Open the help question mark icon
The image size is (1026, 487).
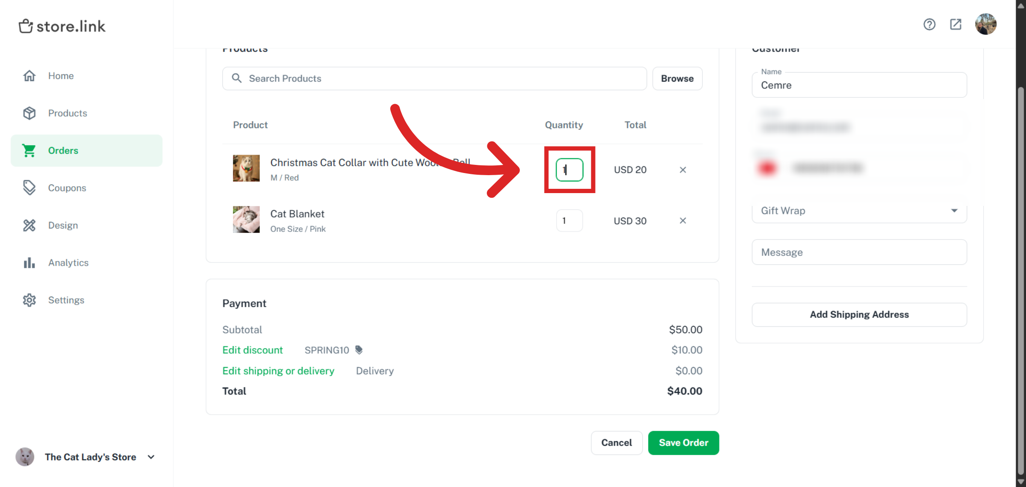(x=929, y=24)
